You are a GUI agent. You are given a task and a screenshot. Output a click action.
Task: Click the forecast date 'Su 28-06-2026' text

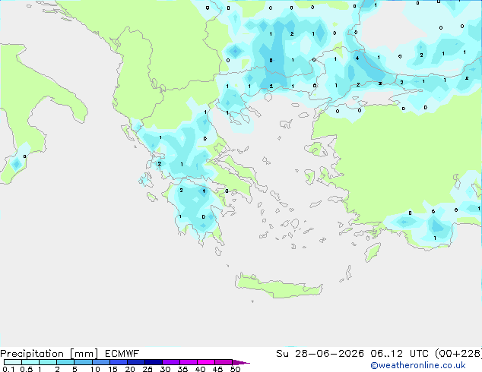pyautogui.click(x=320, y=354)
